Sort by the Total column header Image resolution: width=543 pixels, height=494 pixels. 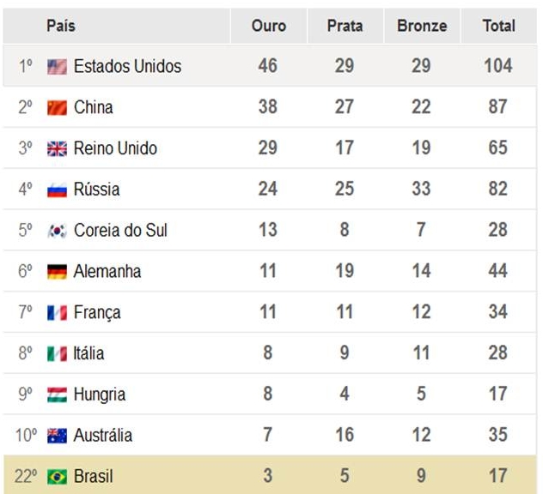click(x=499, y=26)
